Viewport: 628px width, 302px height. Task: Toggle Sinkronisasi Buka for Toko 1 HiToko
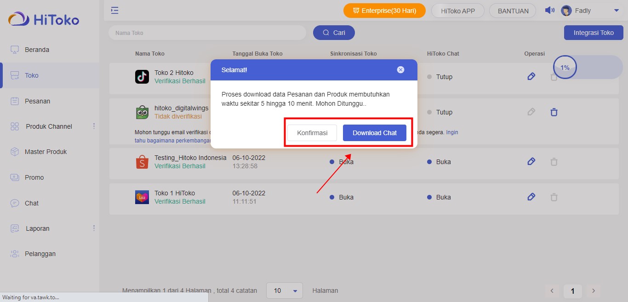pyautogui.click(x=342, y=197)
